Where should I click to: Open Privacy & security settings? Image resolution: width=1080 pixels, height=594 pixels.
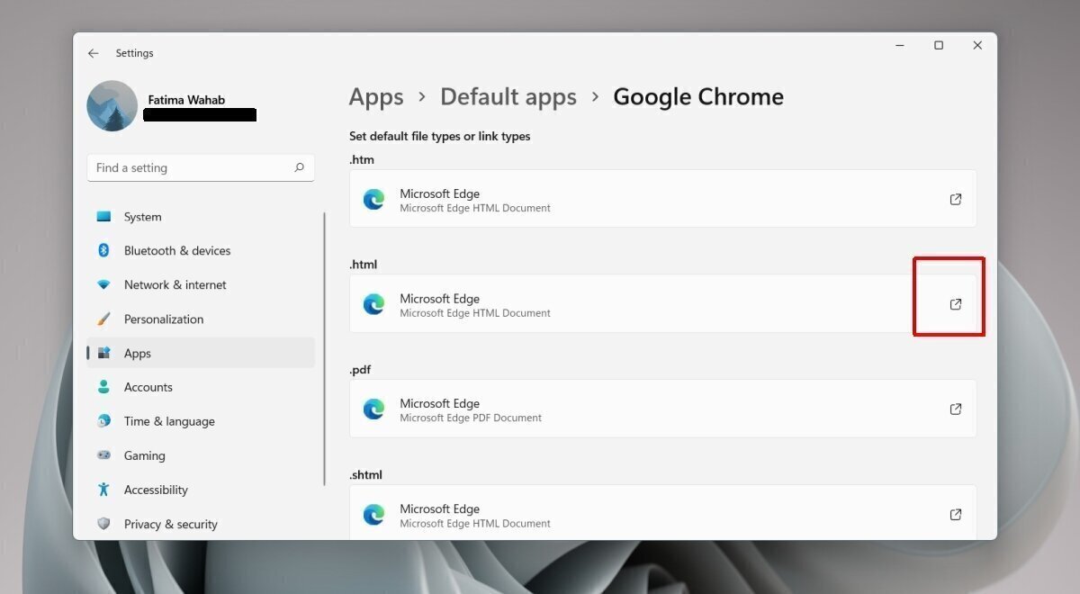(x=171, y=524)
